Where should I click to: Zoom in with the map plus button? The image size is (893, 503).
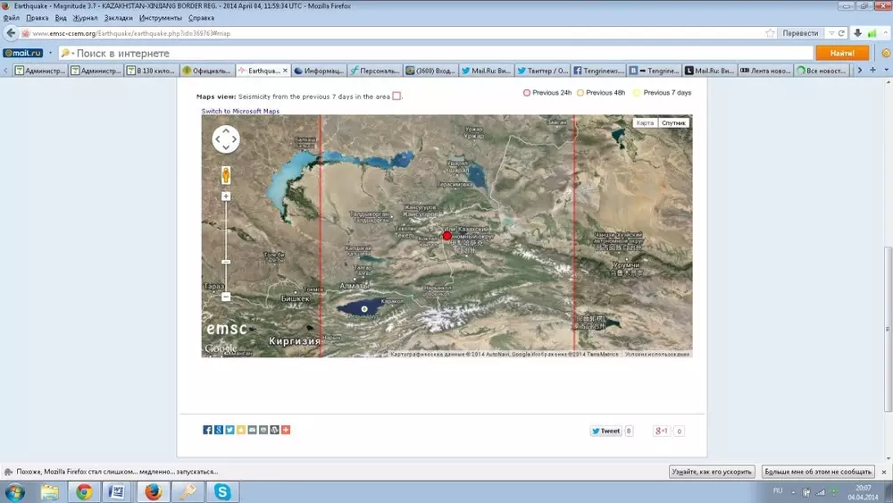[x=226, y=196]
